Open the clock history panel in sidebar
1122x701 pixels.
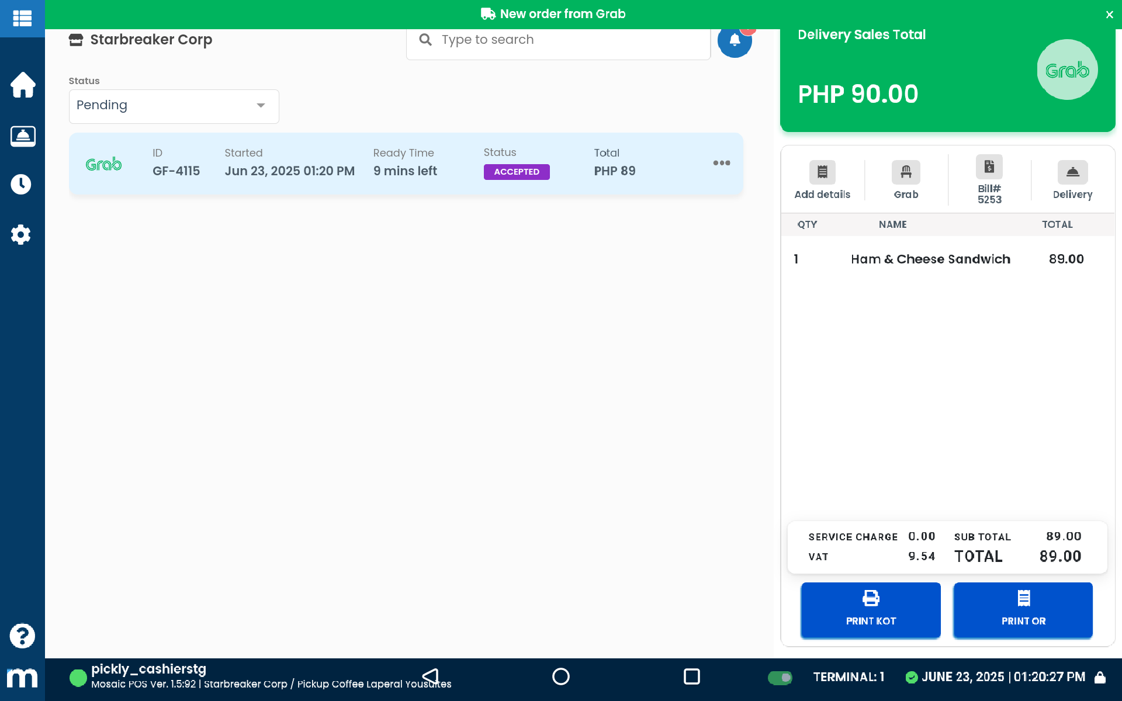click(x=22, y=184)
